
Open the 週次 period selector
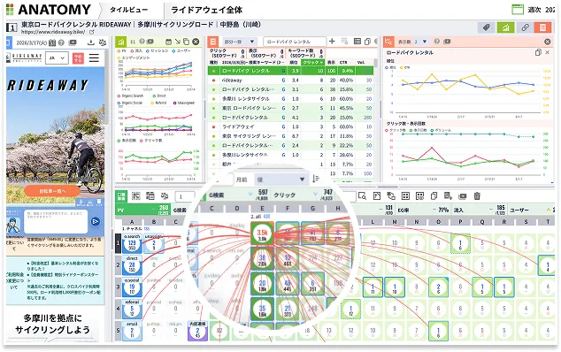click(x=534, y=10)
